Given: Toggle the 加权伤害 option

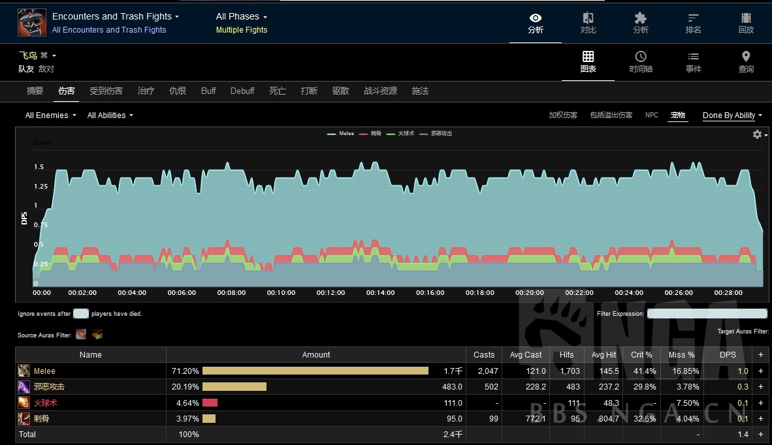Looking at the screenshot, I should pyautogui.click(x=563, y=115).
